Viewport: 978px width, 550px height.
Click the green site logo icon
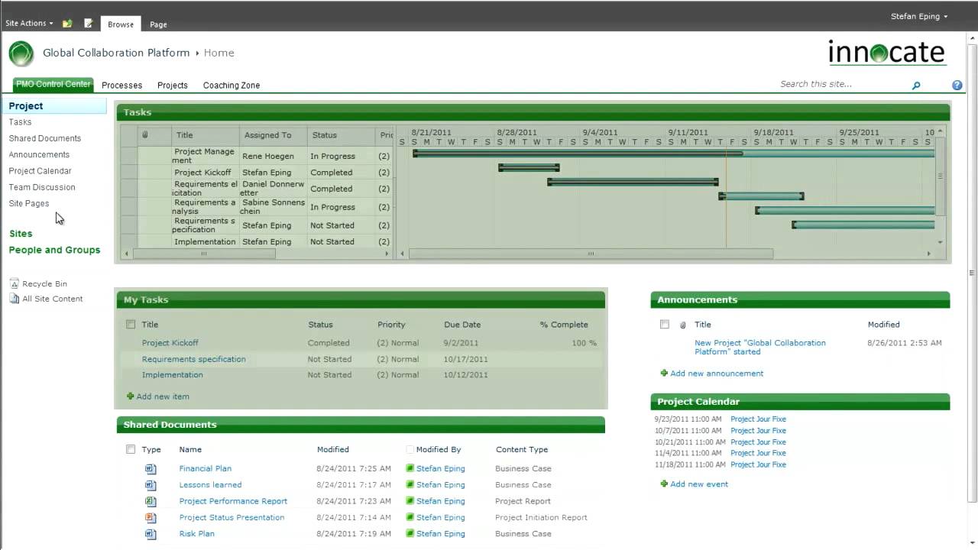[21, 53]
